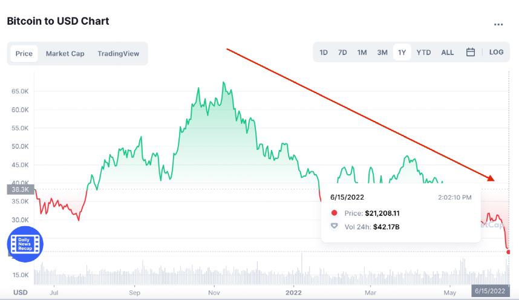Click the 6/15/2022 date marker on axis
The width and height of the screenshot is (519, 300).
click(x=489, y=292)
